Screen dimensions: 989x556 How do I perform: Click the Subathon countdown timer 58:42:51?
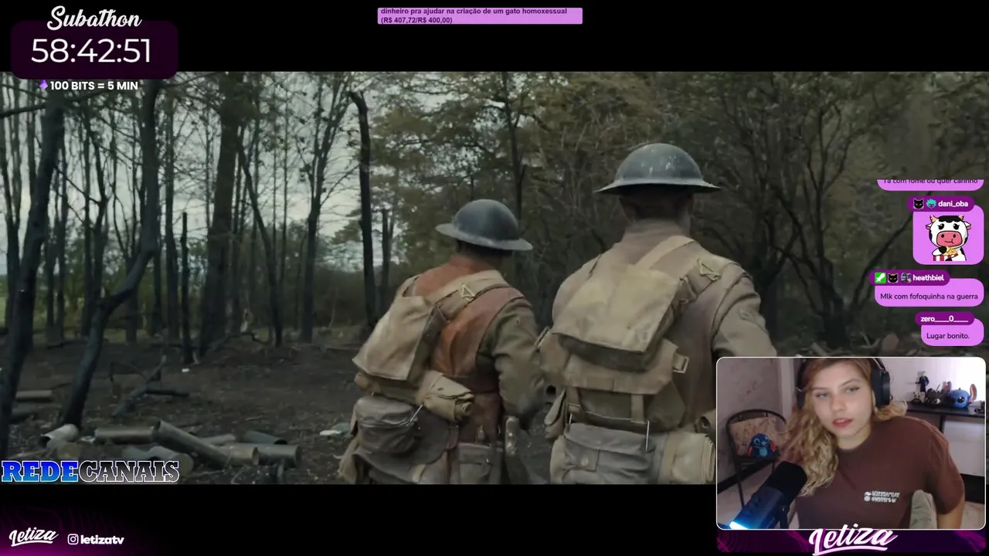pos(91,52)
